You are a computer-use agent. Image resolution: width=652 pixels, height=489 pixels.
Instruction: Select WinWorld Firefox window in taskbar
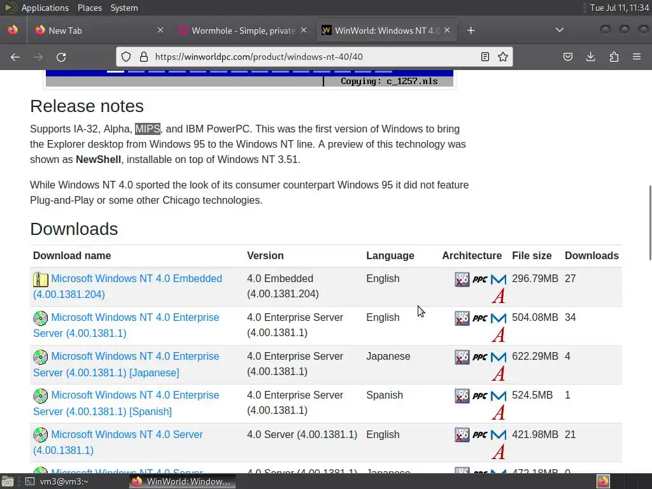[182, 481]
